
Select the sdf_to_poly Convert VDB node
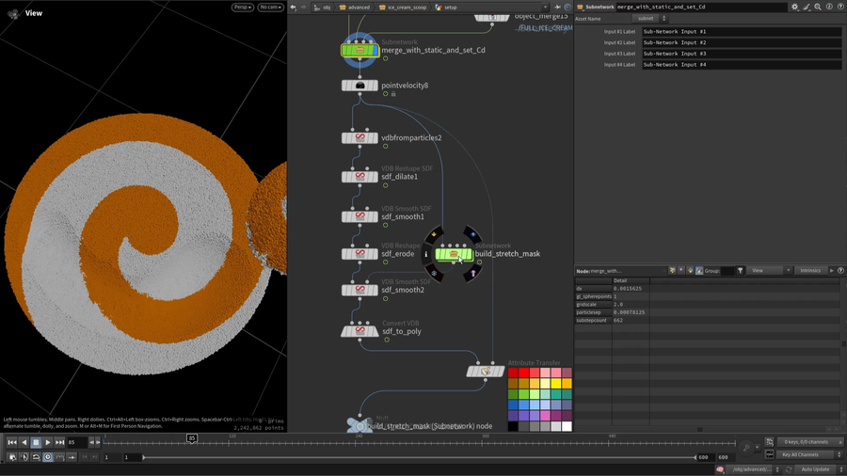pyautogui.click(x=360, y=331)
